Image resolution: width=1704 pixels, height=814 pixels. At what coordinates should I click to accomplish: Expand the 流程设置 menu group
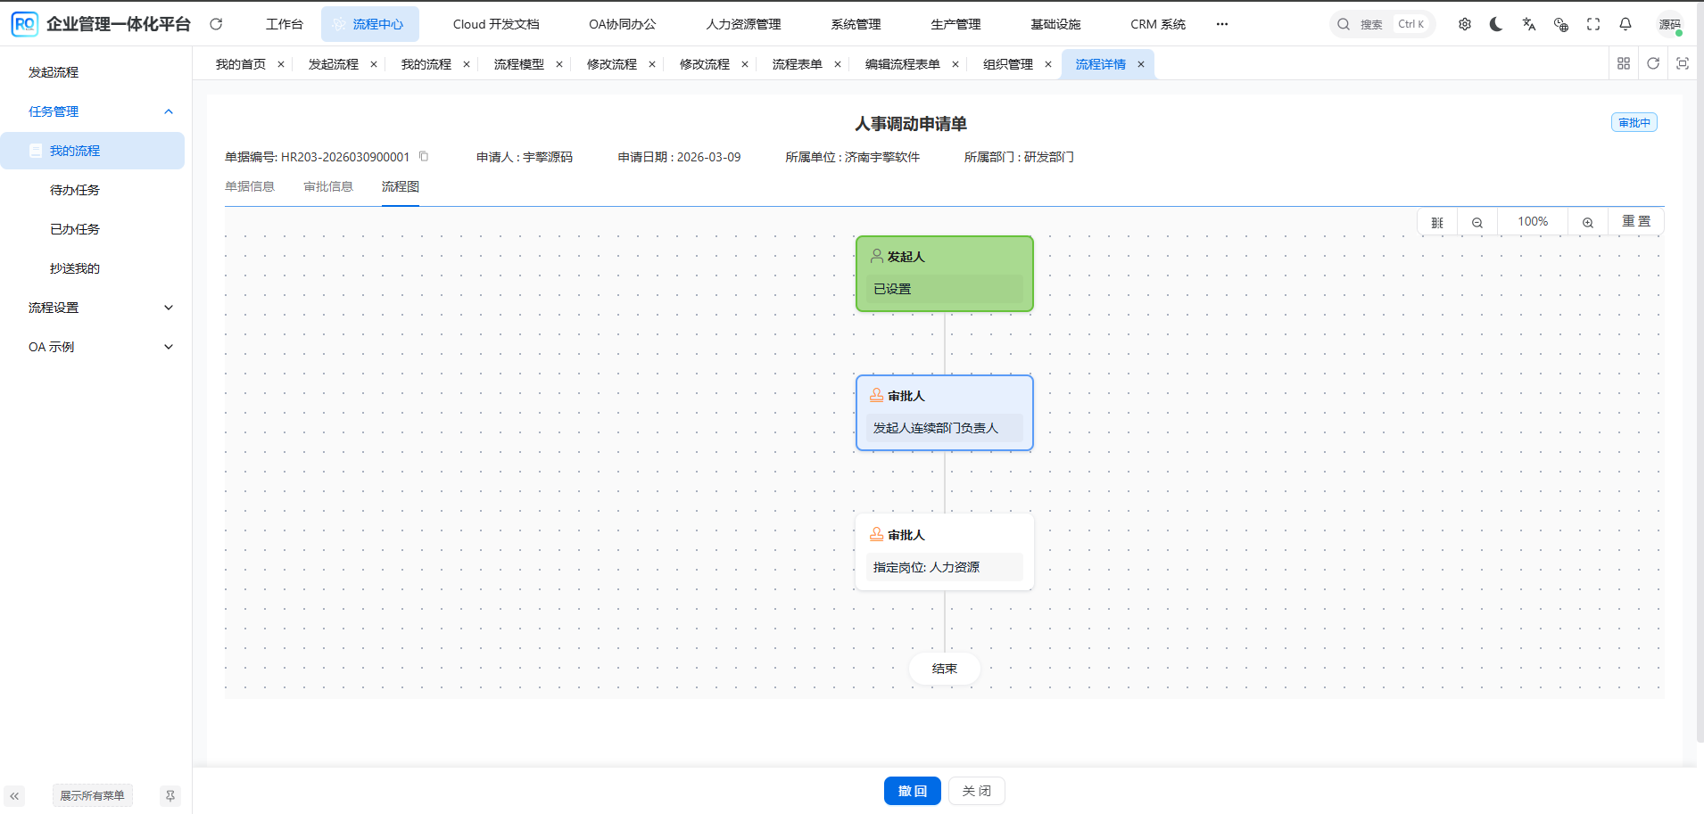[98, 308]
